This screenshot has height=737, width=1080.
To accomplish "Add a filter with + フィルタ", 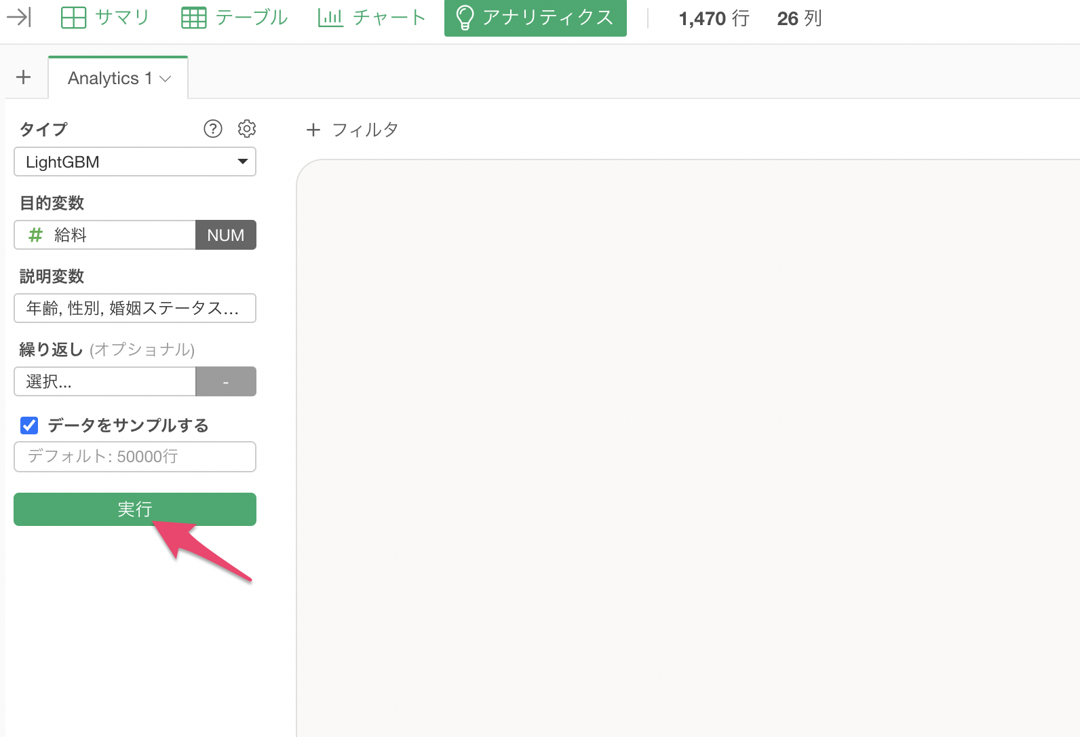I will point(352,130).
